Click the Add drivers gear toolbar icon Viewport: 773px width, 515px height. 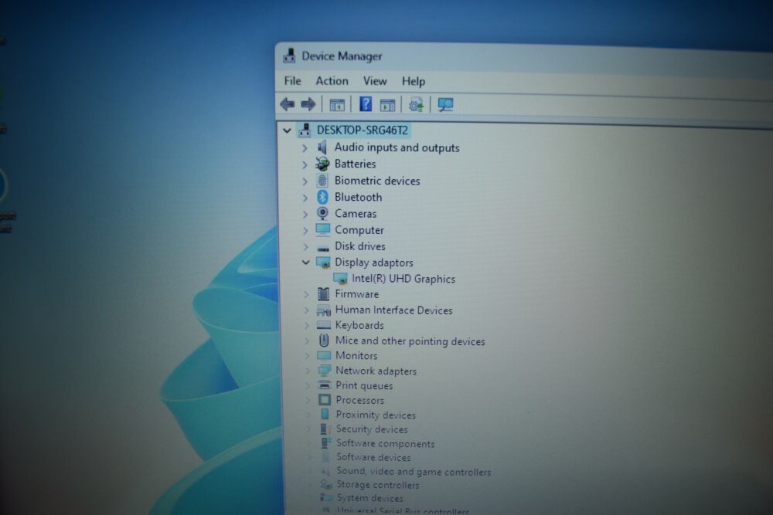point(416,105)
